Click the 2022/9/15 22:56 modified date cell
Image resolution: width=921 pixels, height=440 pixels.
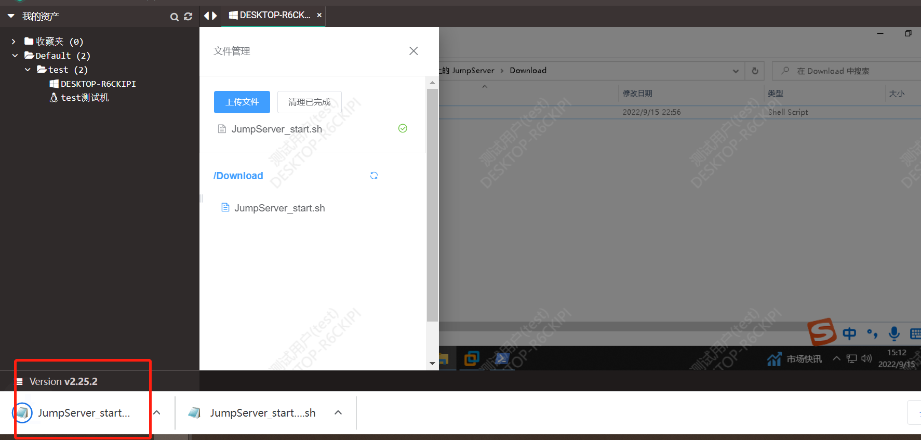tap(651, 112)
